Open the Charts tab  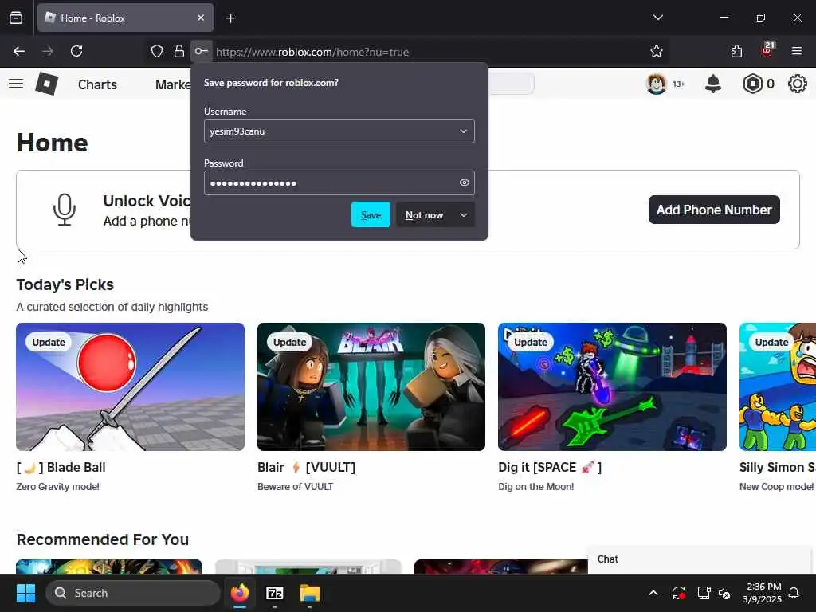pos(97,84)
